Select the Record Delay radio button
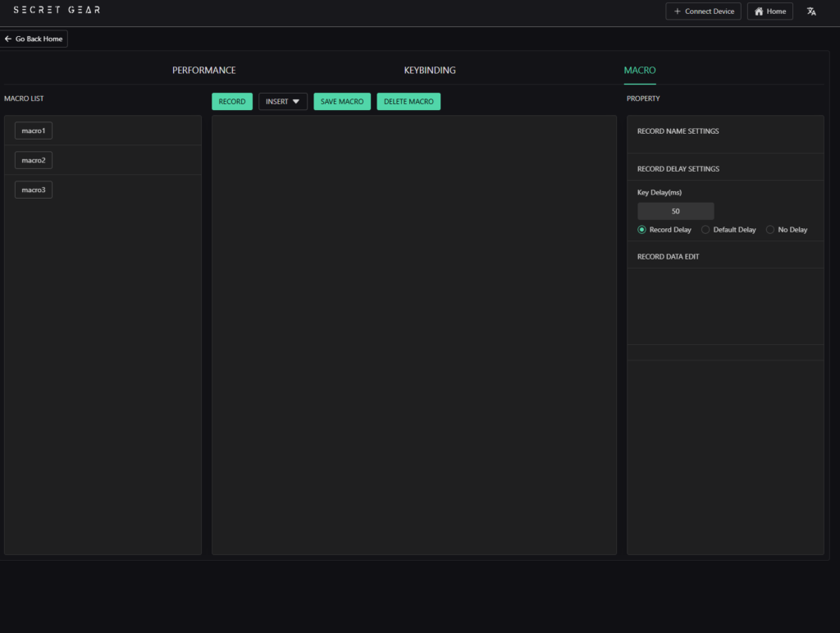Viewport: 840px width, 633px height. click(x=642, y=230)
